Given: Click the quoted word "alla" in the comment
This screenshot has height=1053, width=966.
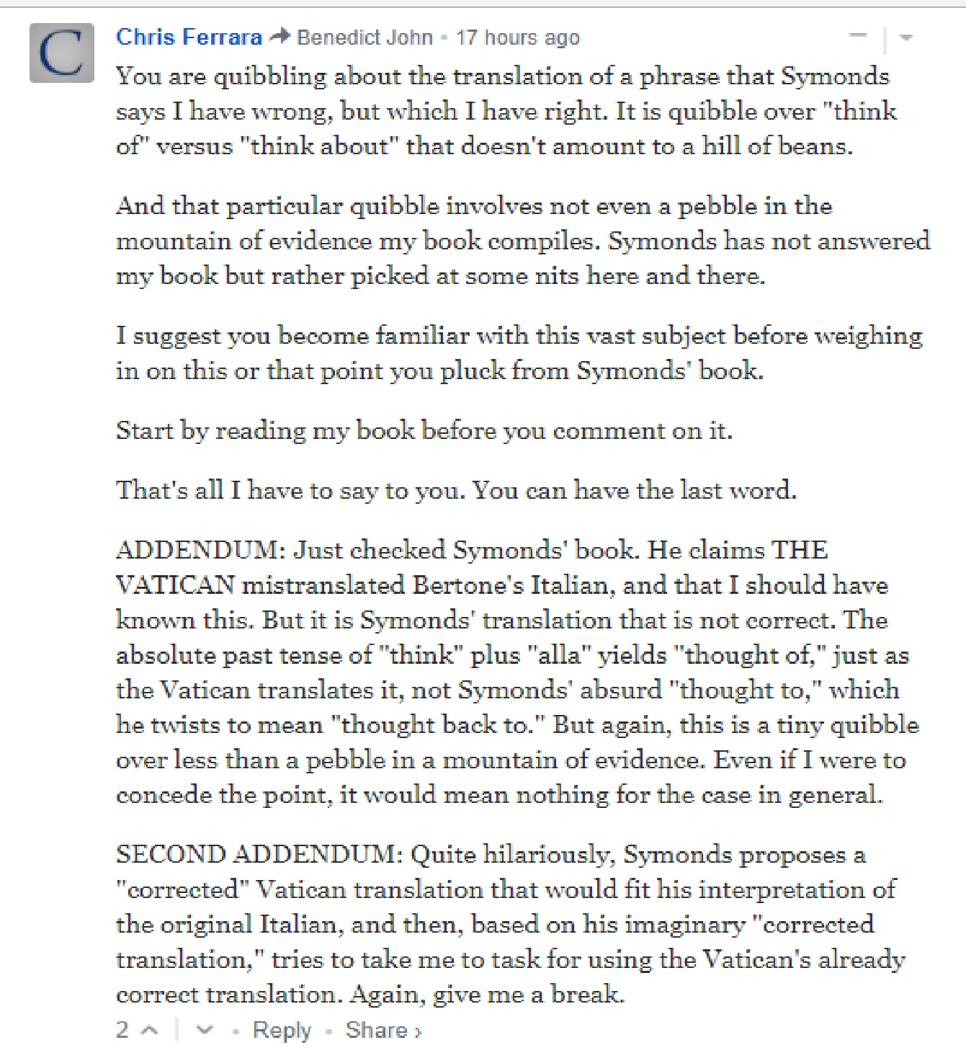Looking at the screenshot, I should click(554, 655).
